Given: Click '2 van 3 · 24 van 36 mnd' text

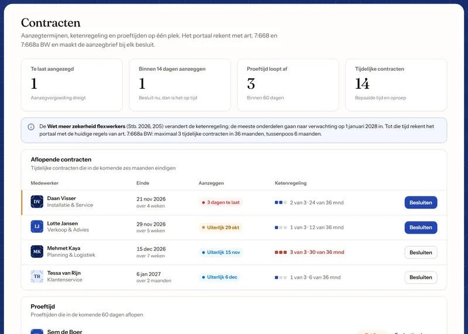Looking at the screenshot, I should point(316,202).
